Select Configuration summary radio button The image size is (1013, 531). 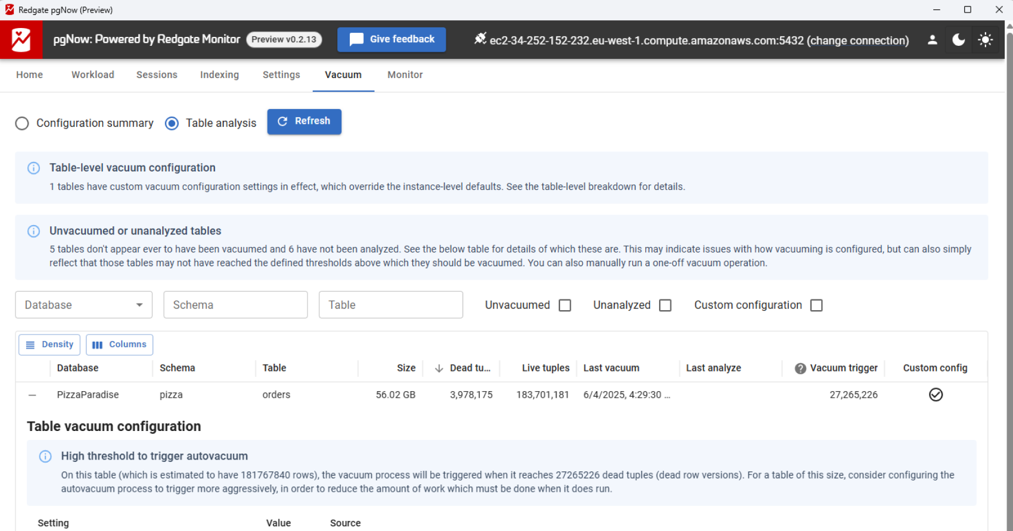(x=22, y=123)
